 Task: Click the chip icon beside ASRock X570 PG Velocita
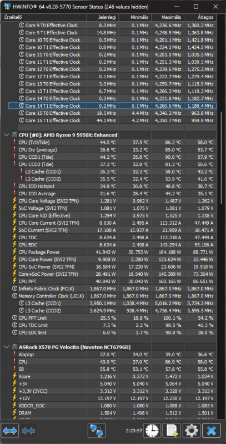click(x=15, y=347)
